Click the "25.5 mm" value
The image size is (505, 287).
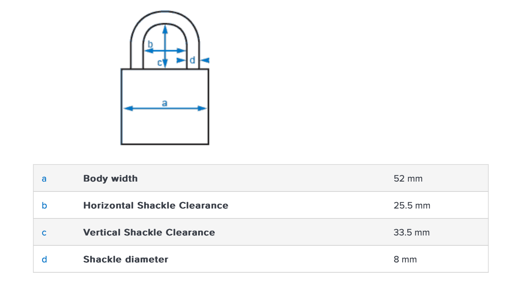412,205
